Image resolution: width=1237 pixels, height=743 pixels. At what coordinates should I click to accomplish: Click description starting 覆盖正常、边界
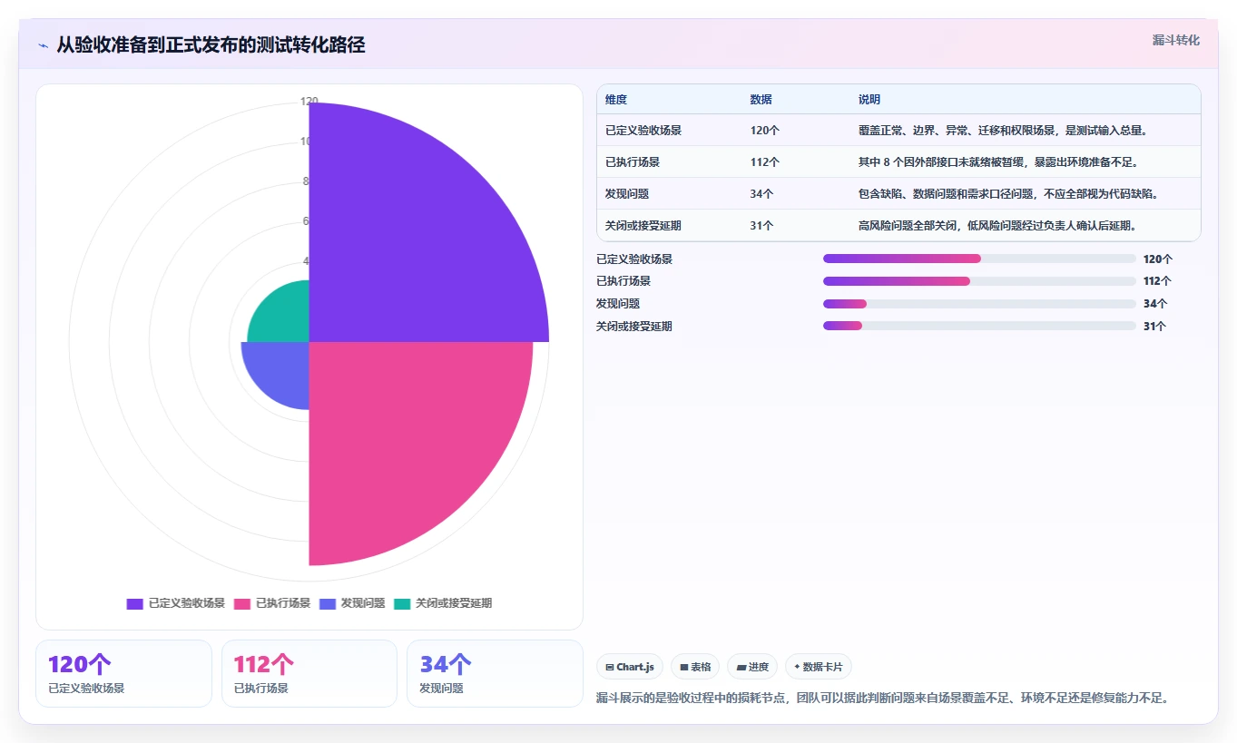pyautogui.click(x=1004, y=131)
